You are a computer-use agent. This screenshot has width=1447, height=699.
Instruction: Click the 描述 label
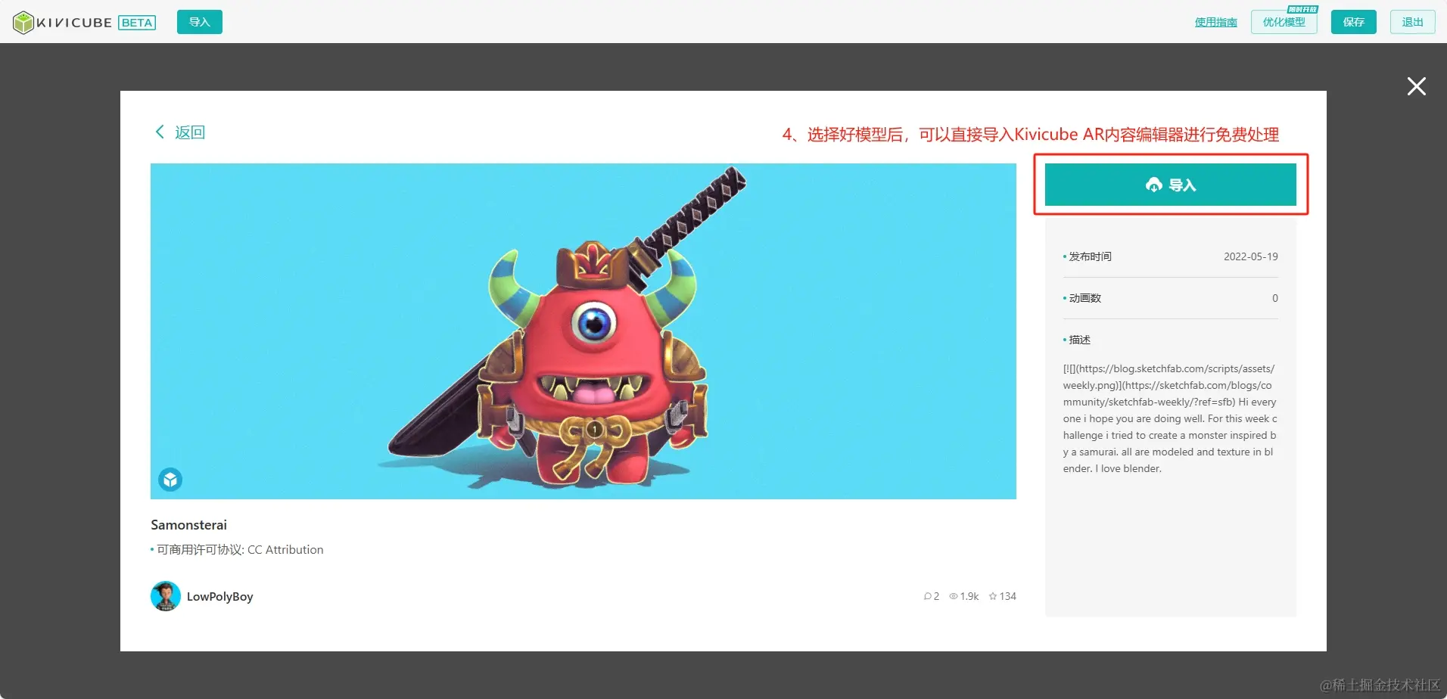(1079, 340)
